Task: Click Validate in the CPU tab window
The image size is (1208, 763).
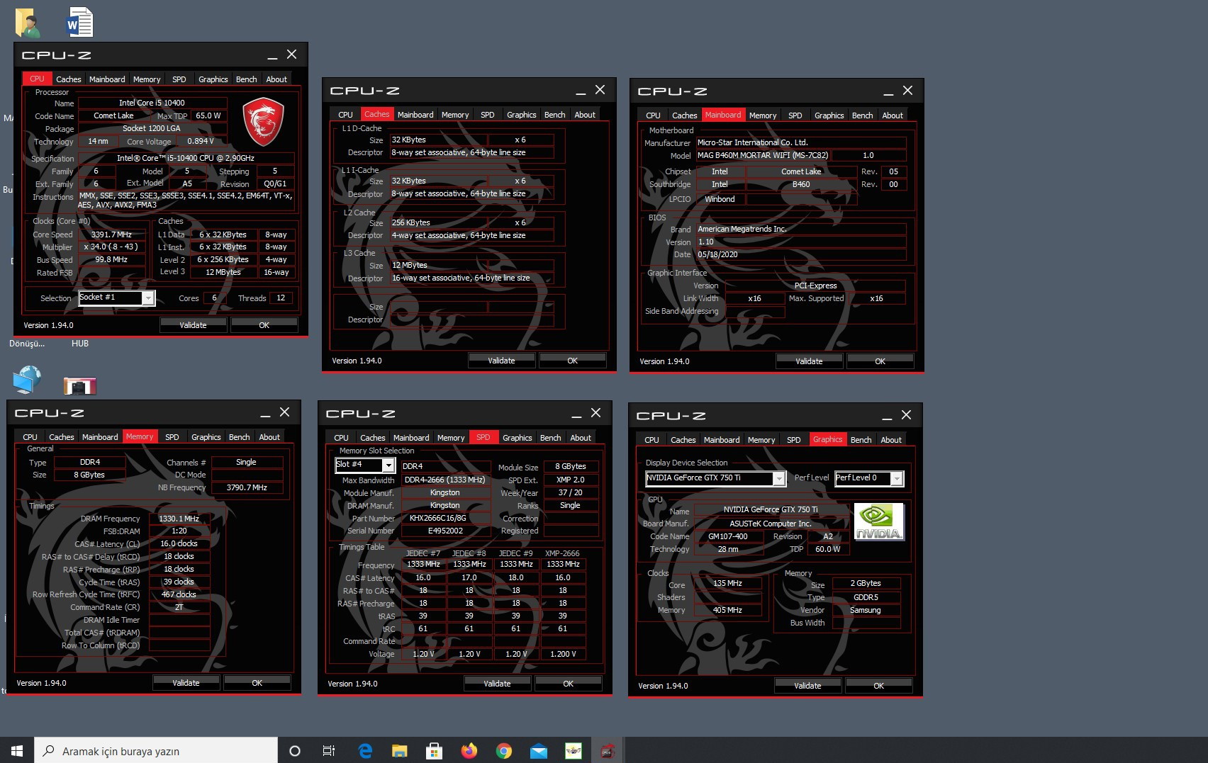Action: pos(193,325)
